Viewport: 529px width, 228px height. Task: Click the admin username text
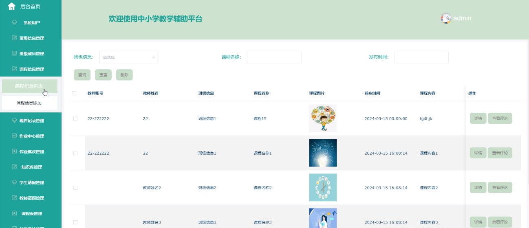tap(462, 18)
